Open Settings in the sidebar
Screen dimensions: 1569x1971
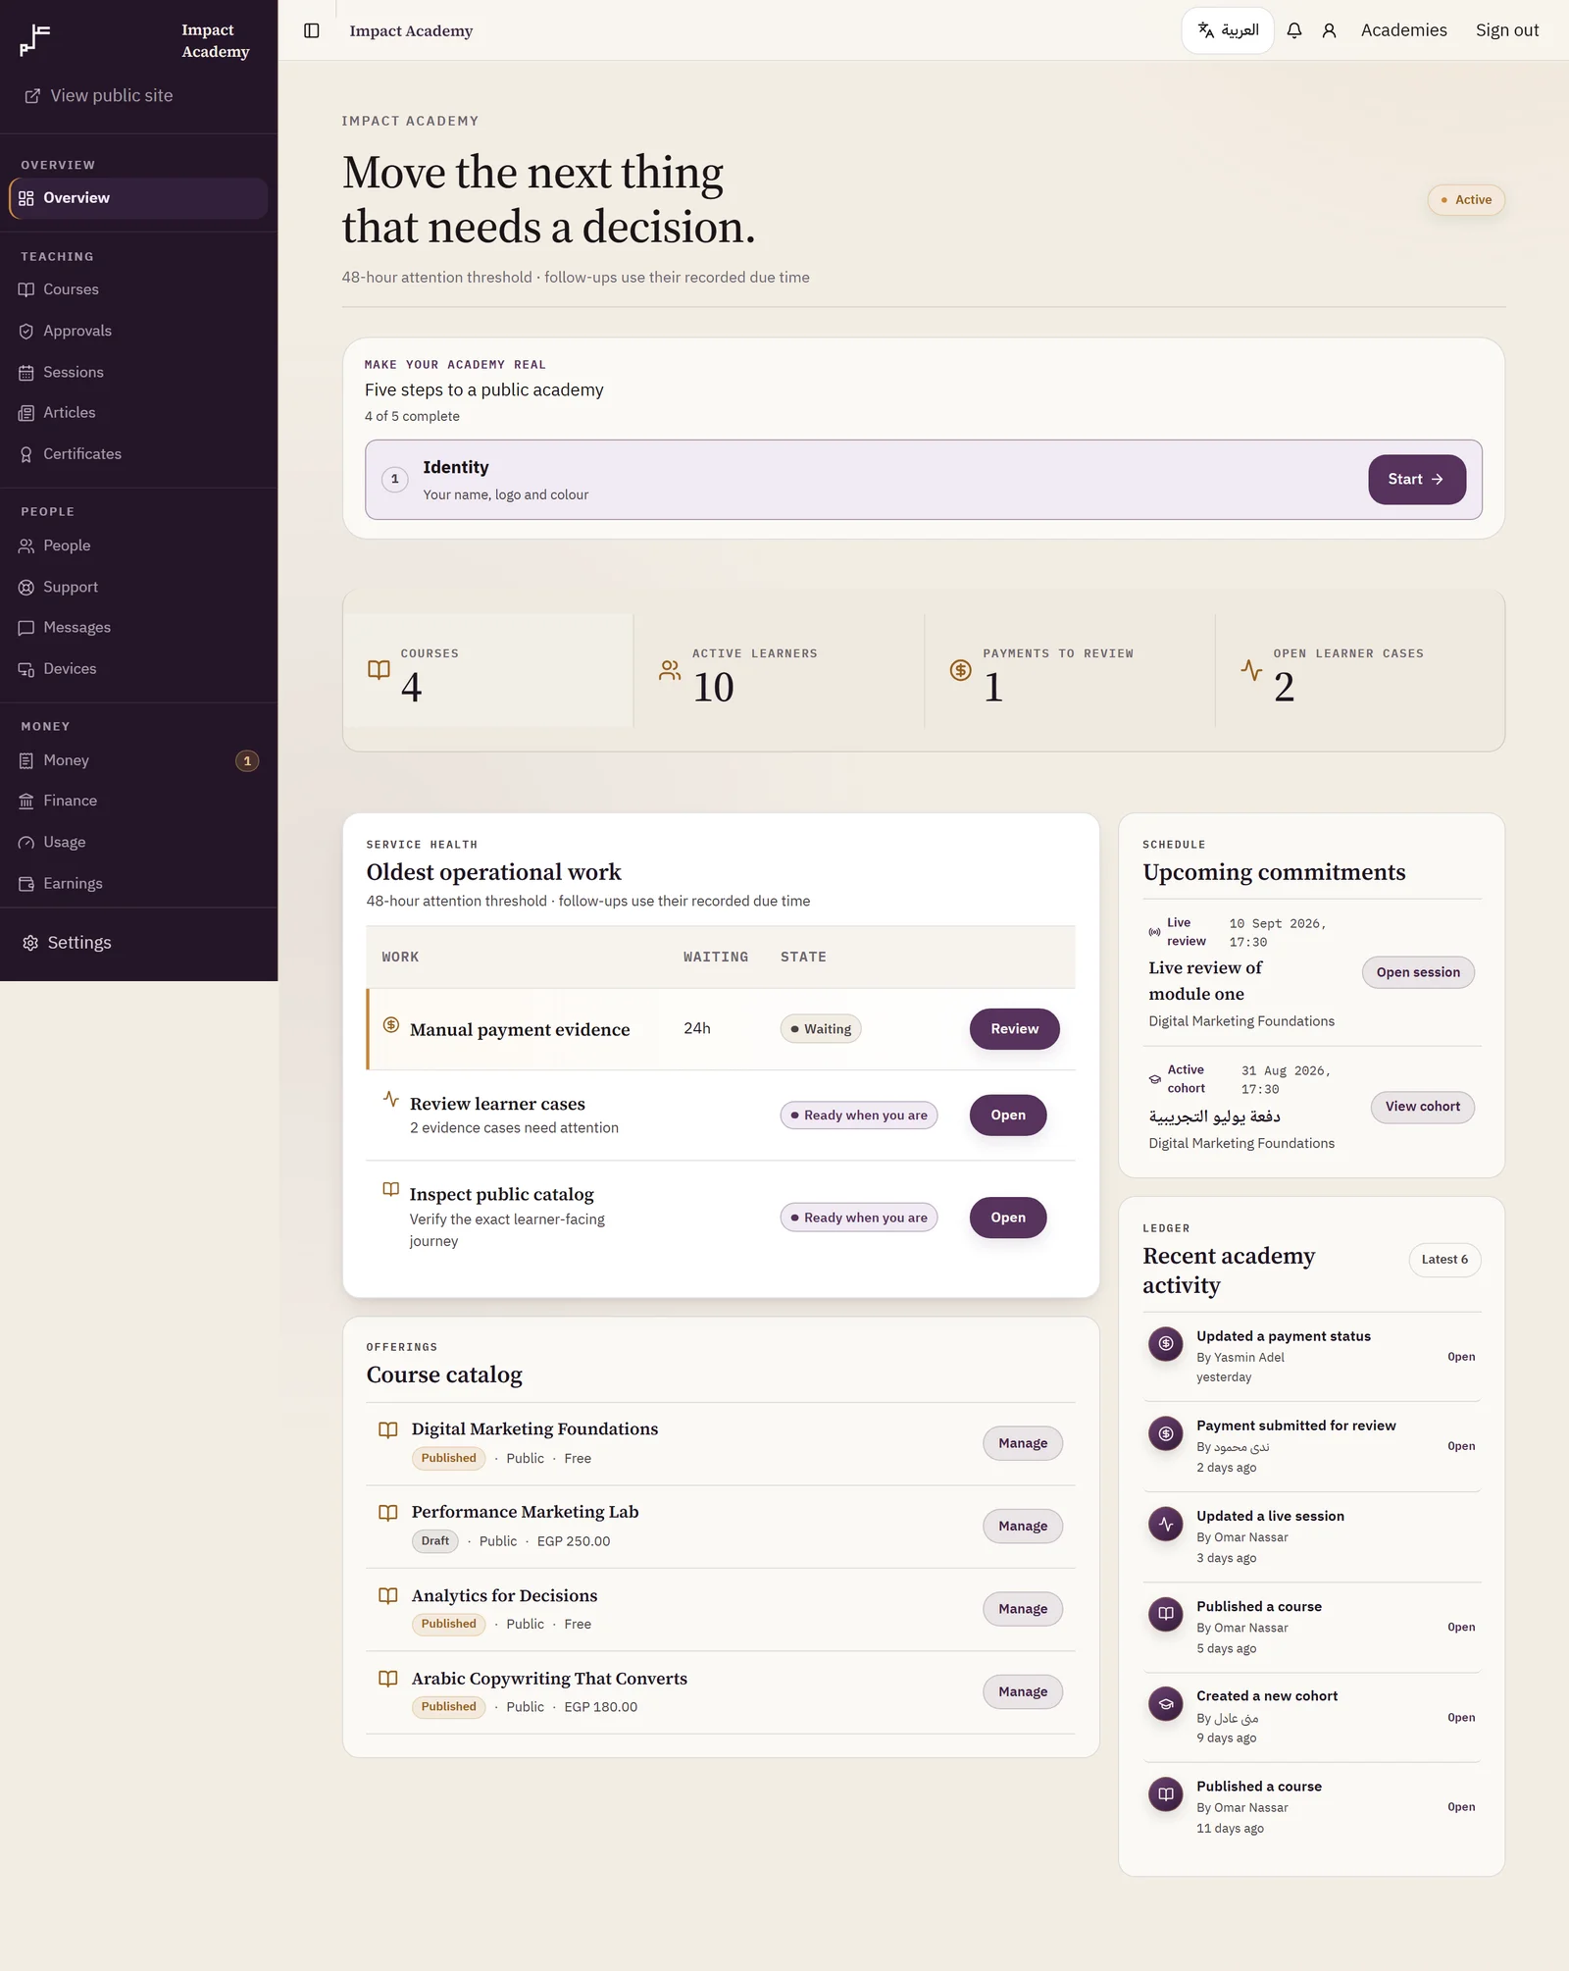pos(138,943)
